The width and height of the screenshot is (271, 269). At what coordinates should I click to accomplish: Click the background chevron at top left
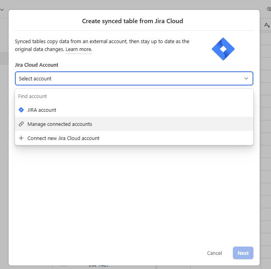click(2, 10)
